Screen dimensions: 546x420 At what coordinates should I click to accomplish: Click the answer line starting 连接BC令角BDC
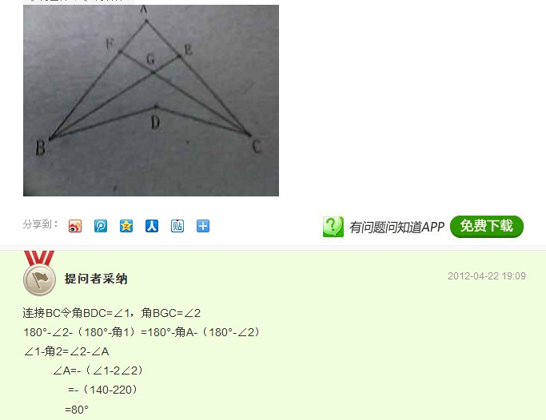pos(112,313)
